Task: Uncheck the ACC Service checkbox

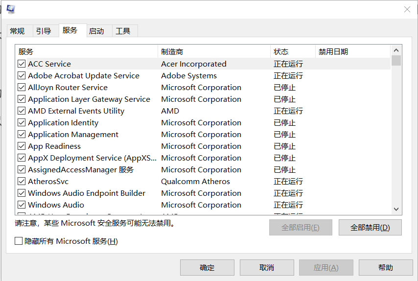Action: [22, 64]
